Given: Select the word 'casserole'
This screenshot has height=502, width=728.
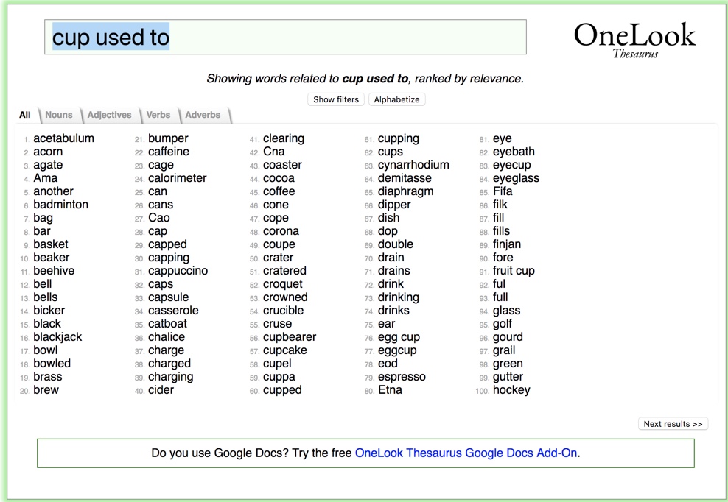Looking at the screenshot, I should point(173,311).
